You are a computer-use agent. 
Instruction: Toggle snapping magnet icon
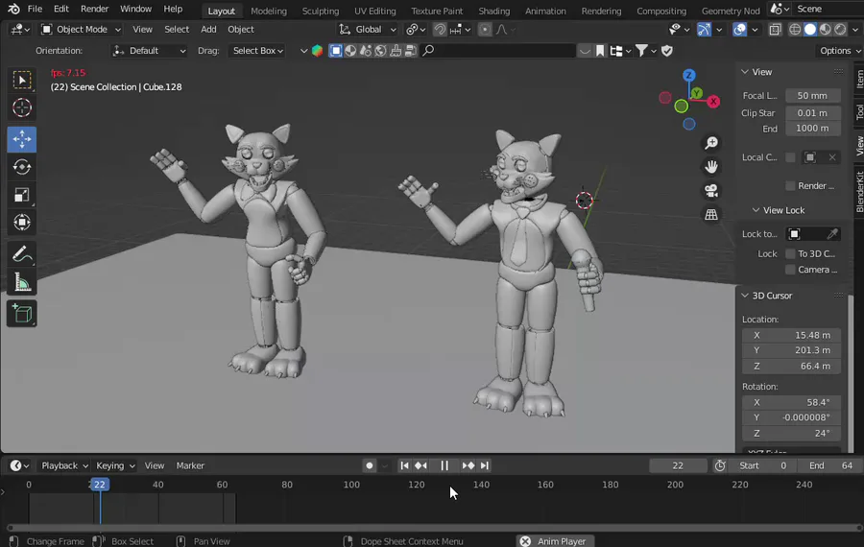click(x=440, y=30)
